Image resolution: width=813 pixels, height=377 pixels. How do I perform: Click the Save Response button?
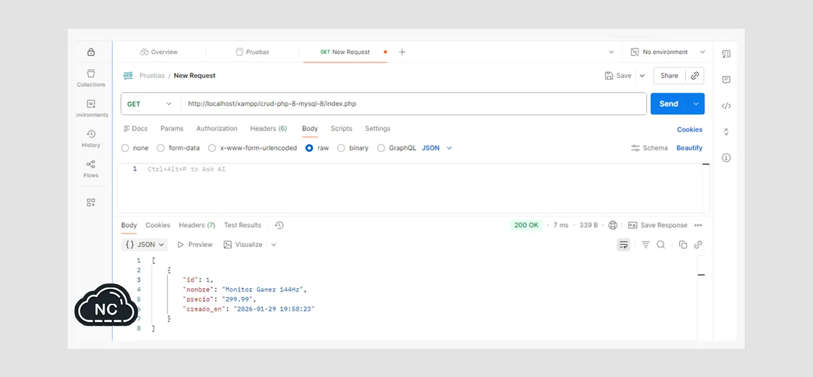click(x=657, y=225)
